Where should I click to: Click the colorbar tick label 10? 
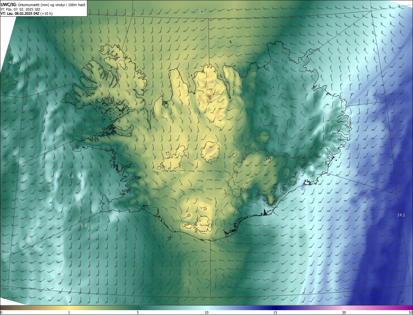click(206, 312)
